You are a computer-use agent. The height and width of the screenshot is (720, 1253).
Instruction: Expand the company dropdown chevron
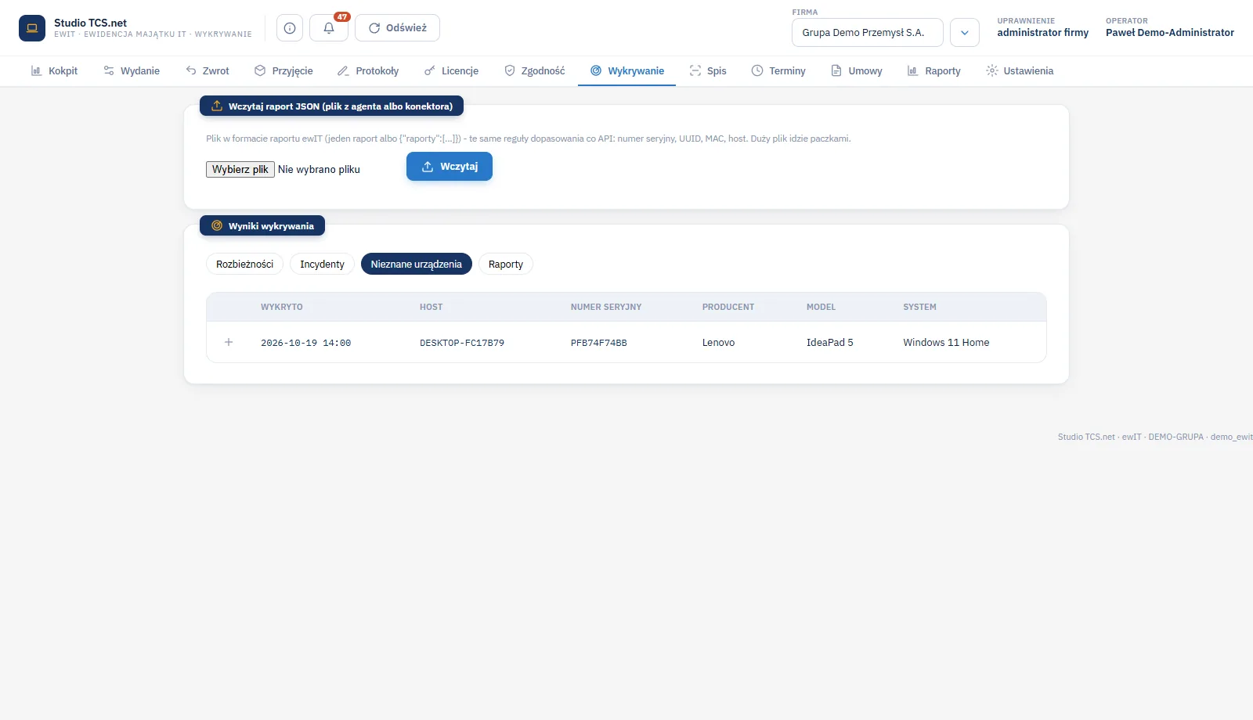click(965, 33)
